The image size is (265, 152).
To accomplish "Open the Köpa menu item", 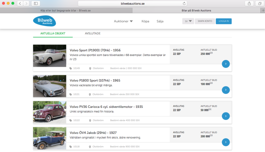I will 145,21.
